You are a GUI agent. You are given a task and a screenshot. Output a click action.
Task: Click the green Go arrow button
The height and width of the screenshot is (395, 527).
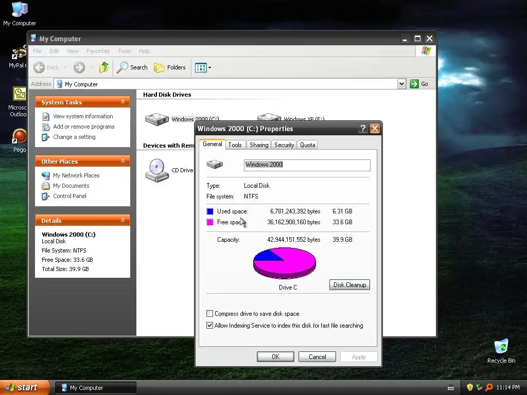coord(414,84)
